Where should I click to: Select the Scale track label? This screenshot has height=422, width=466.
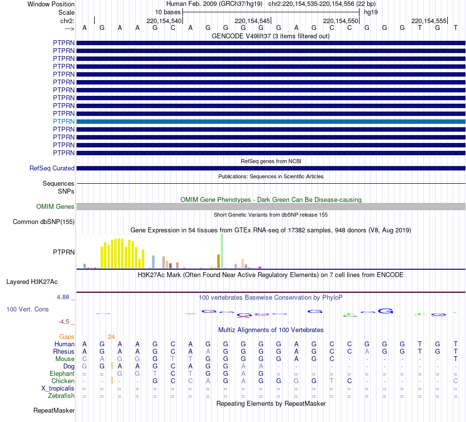pyautogui.click(x=66, y=12)
